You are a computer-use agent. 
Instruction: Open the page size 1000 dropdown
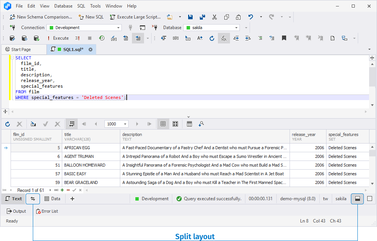pos(116,124)
